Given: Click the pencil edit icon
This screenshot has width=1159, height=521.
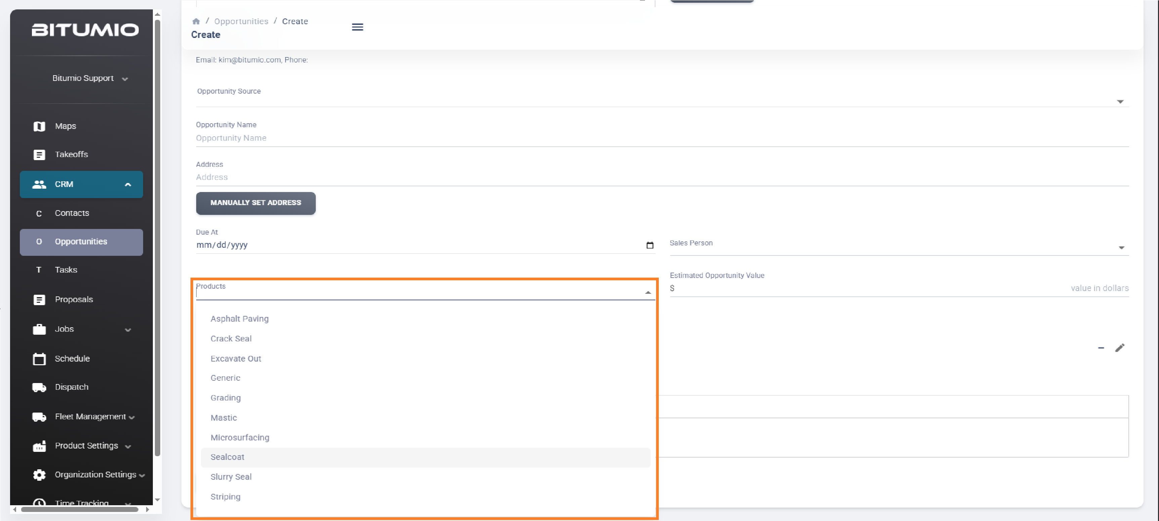Looking at the screenshot, I should (1119, 347).
